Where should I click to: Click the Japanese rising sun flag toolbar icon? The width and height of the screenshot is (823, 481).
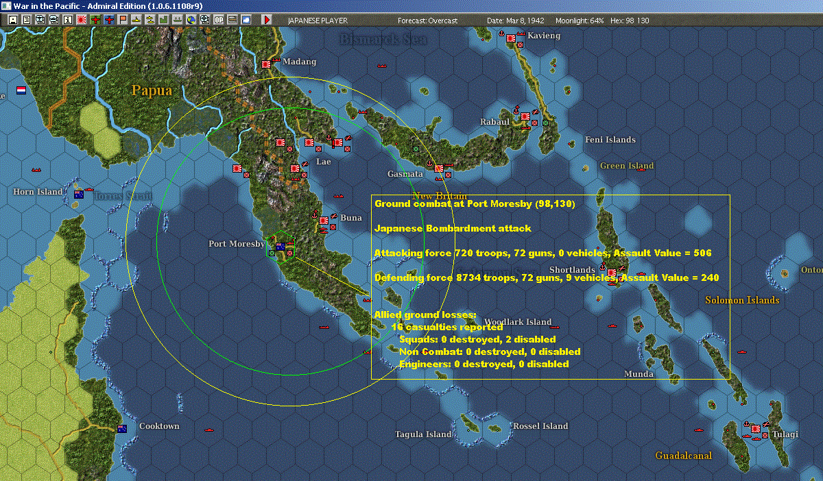point(81,20)
